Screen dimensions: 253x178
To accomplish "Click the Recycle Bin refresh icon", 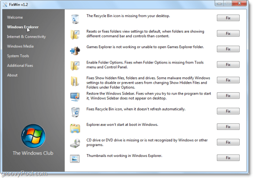I will point(75,112).
